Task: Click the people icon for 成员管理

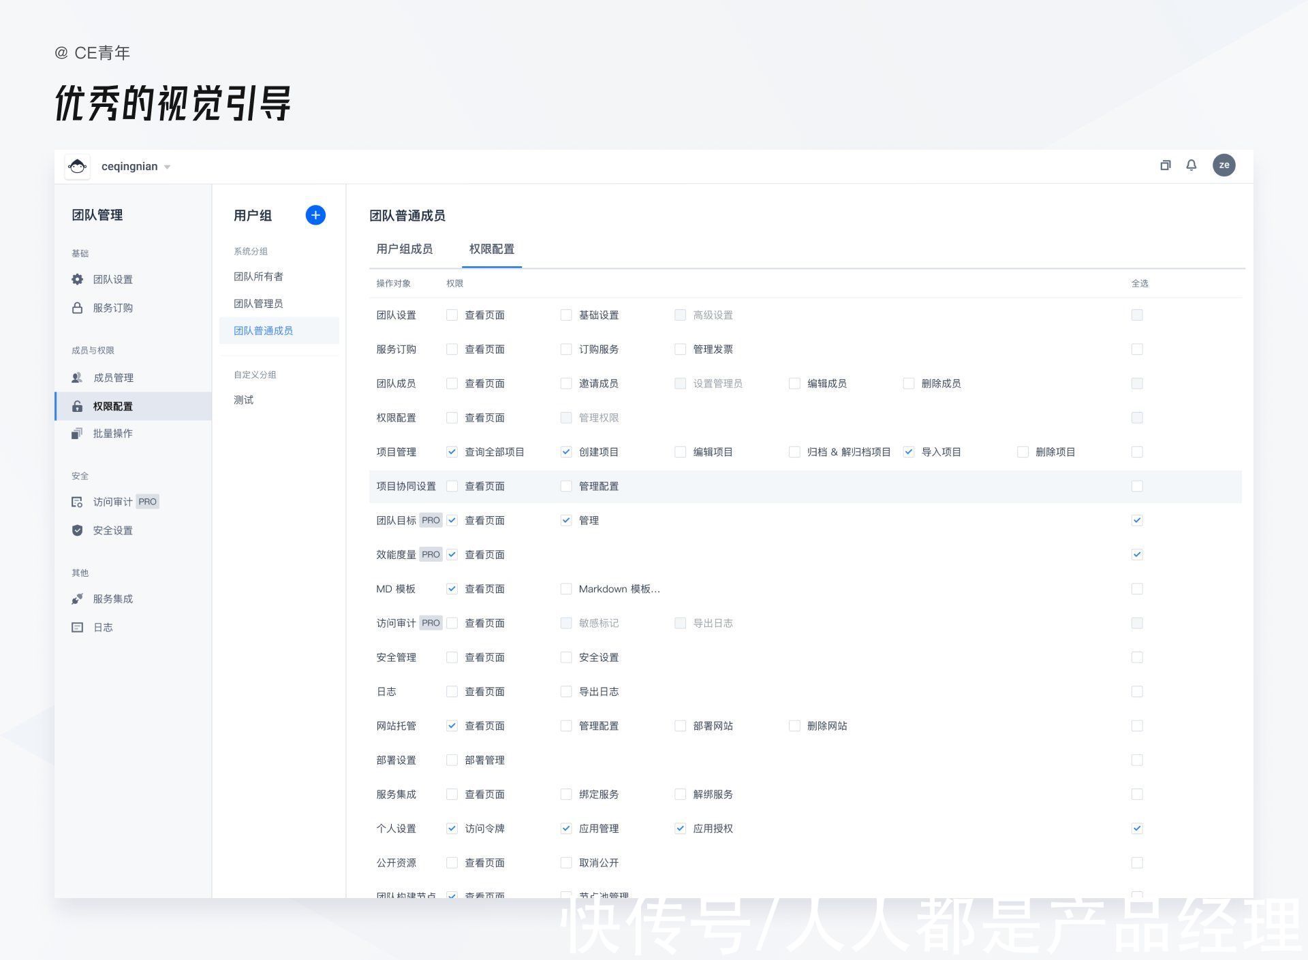Action: click(78, 377)
